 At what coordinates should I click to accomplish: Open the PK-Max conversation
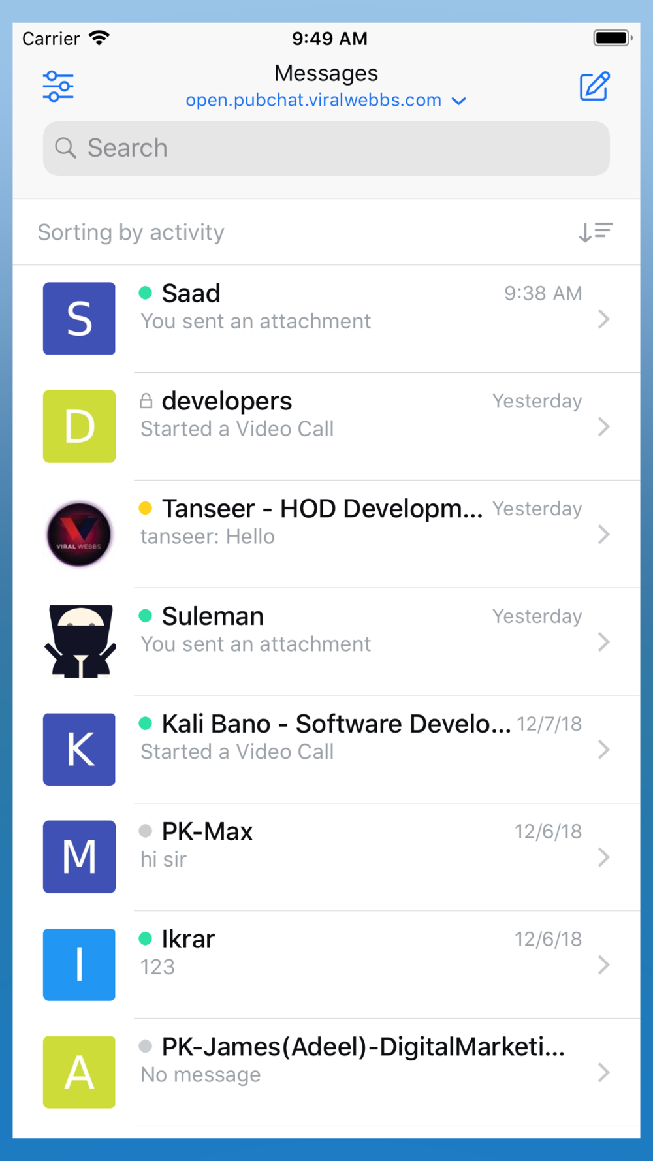pos(326,857)
